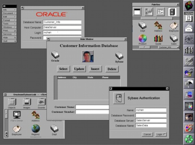The image size is (195, 145).
Task: Click the Product disc icon in Palettes
Action: coord(143,38)
